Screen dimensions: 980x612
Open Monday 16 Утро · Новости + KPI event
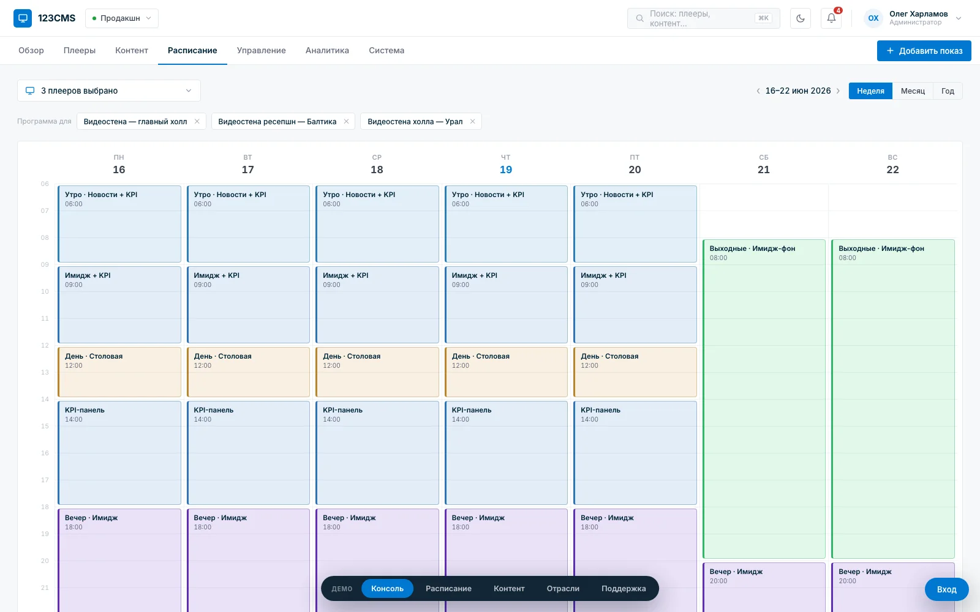(119, 224)
